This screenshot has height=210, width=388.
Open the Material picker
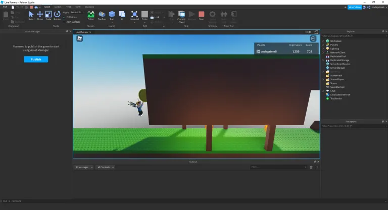click(134, 15)
